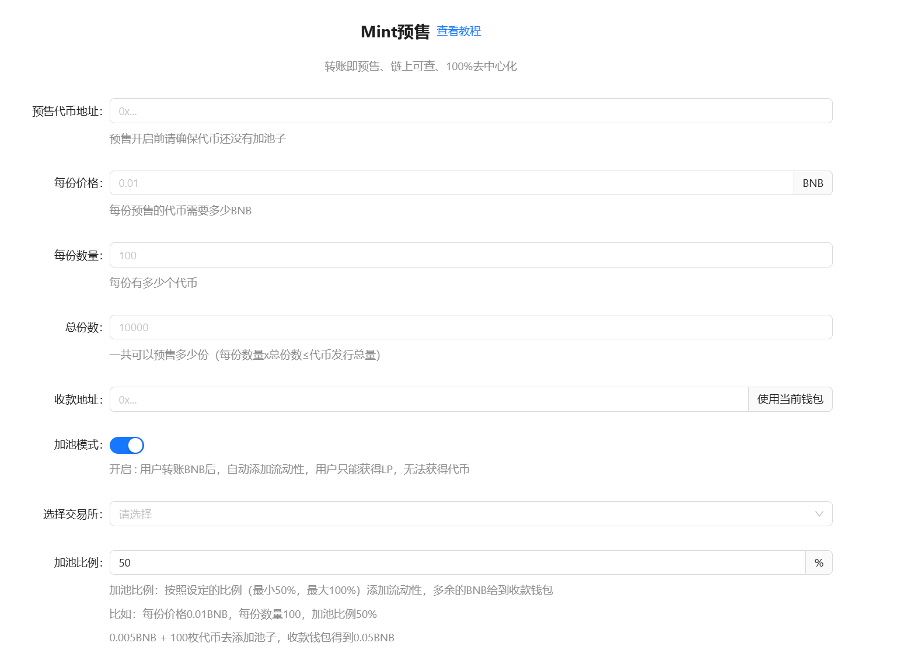Focus the 收款地址 input field
Viewport: 901px width, 667px height.
tap(428, 399)
